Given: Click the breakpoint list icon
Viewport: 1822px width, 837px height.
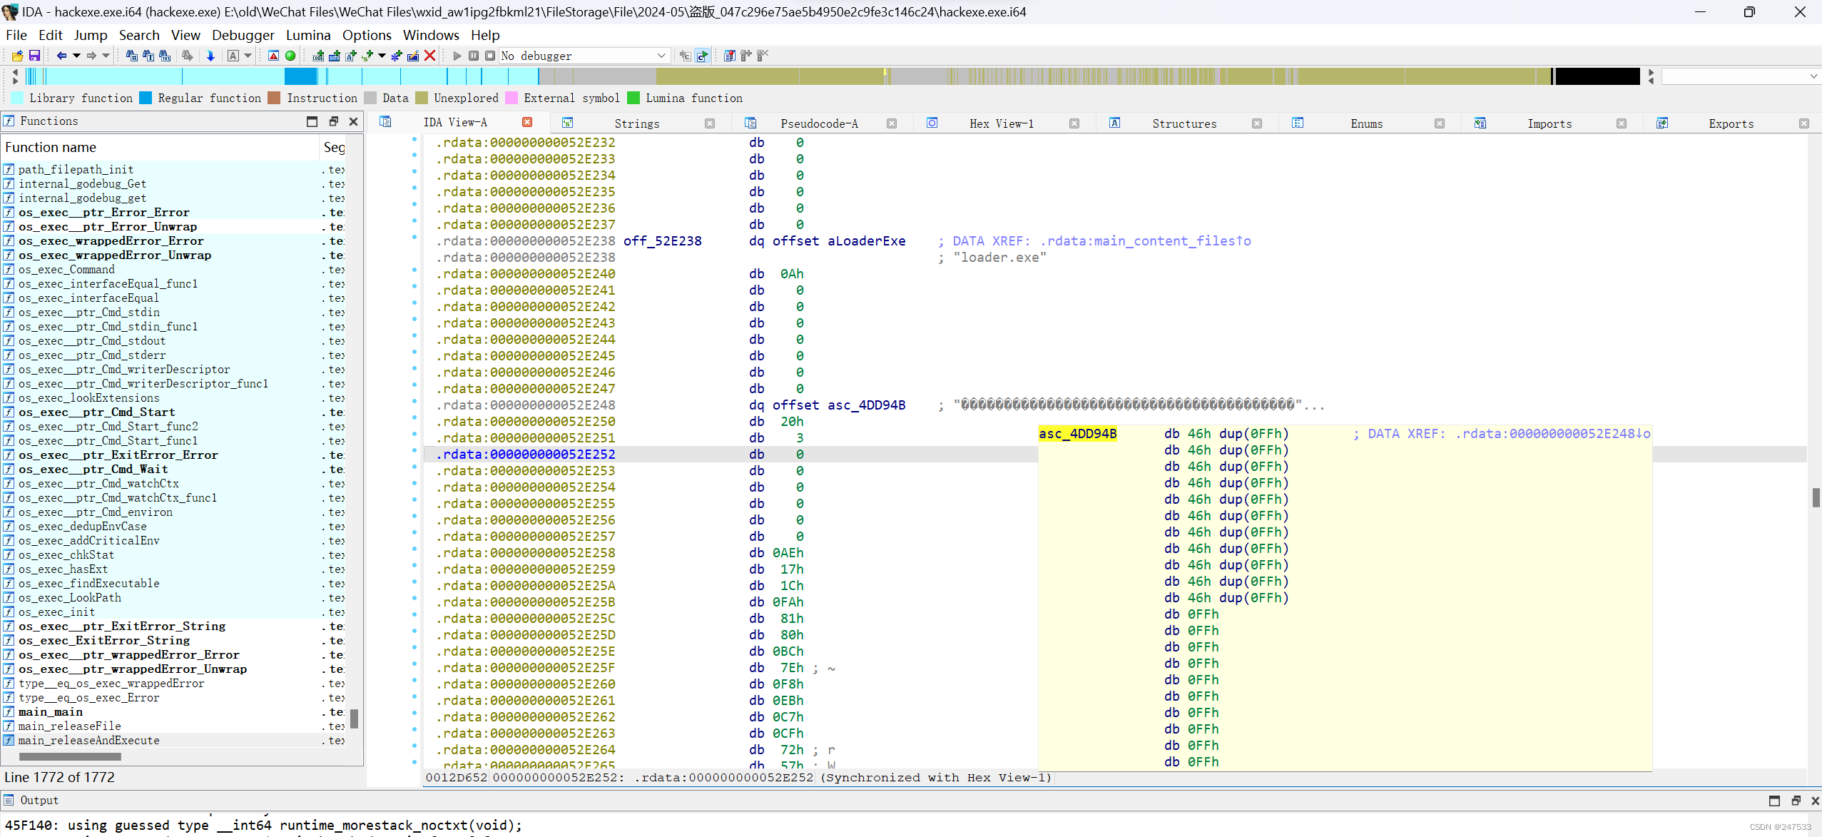Looking at the screenshot, I should point(729,56).
